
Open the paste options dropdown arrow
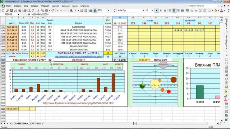50,10
